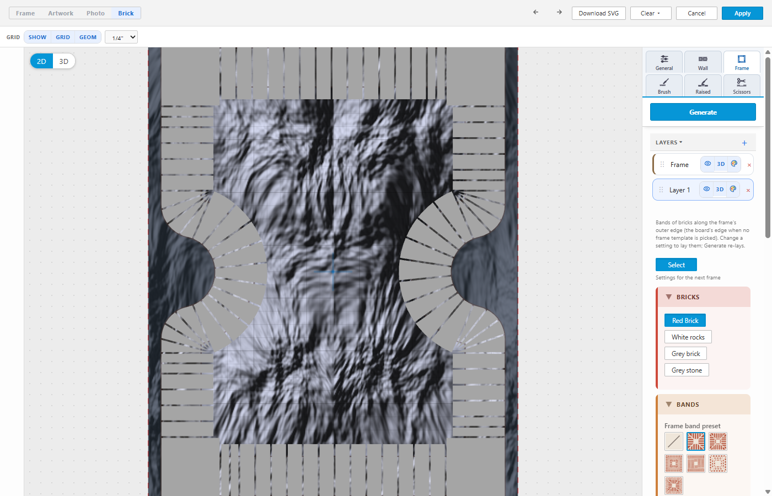The image size is (772, 496).
Task: Hide the Frame layer using the eye icon
Action: (x=707, y=164)
